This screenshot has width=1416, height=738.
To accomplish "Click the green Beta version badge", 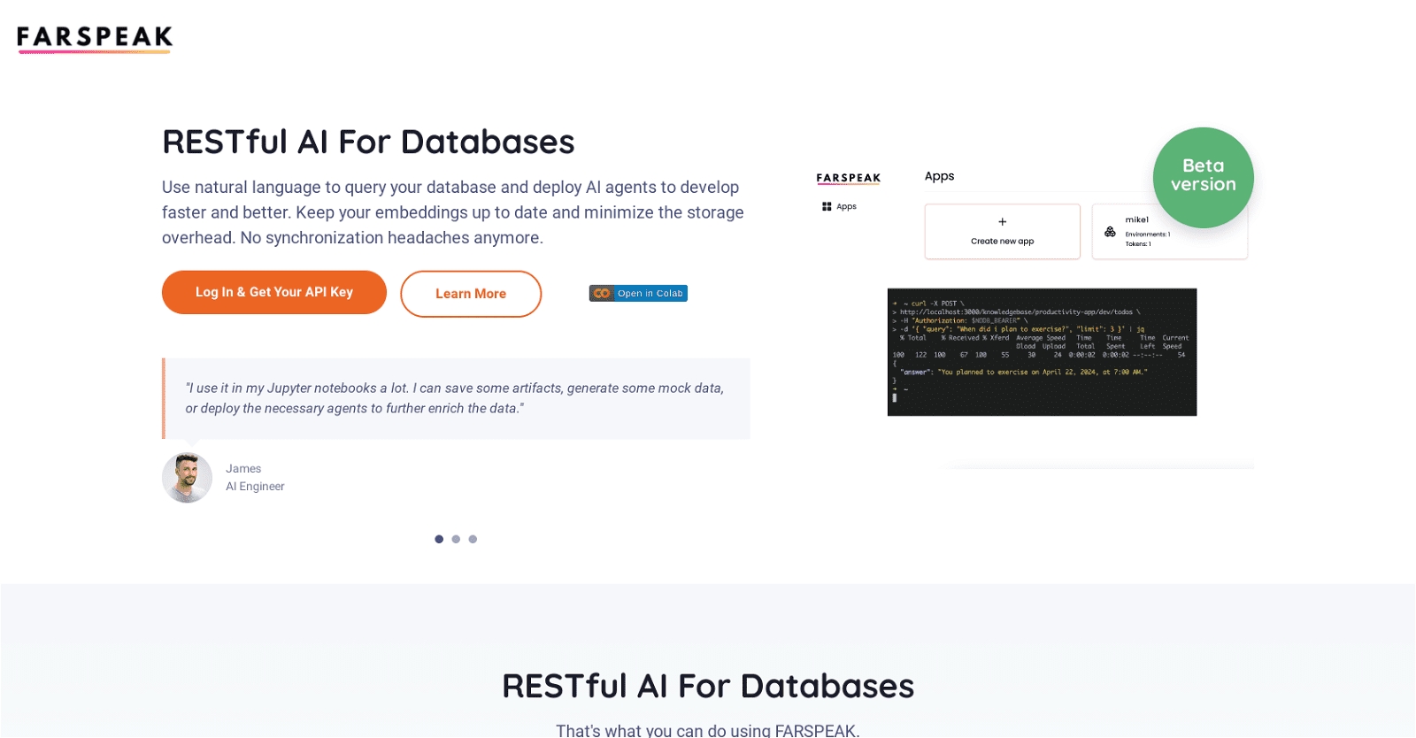I will point(1203,177).
